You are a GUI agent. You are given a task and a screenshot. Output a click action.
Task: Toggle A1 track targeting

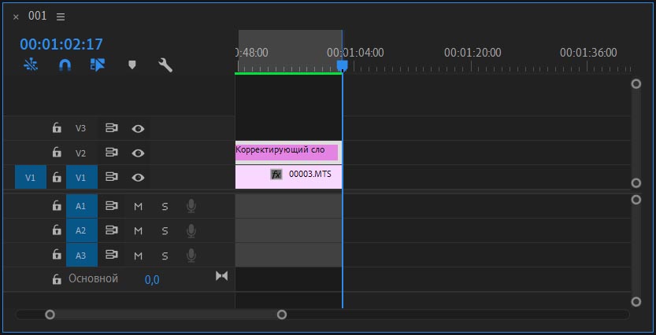tap(82, 206)
